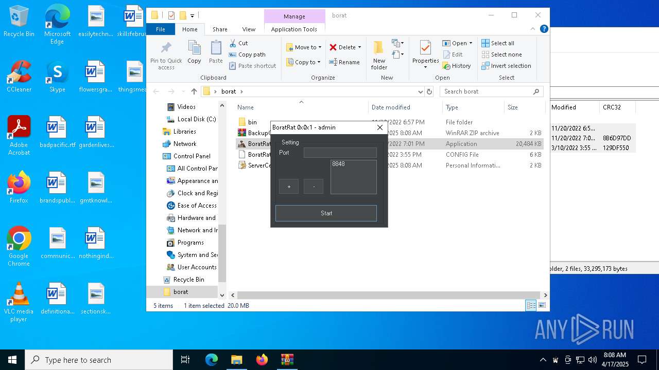
Task: Click Select none in ribbon
Action: pyautogui.click(x=501, y=54)
